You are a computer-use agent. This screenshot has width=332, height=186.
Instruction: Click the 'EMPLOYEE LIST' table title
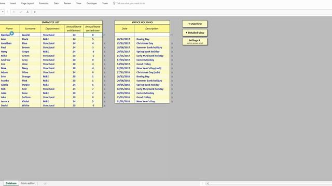(51, 22)
